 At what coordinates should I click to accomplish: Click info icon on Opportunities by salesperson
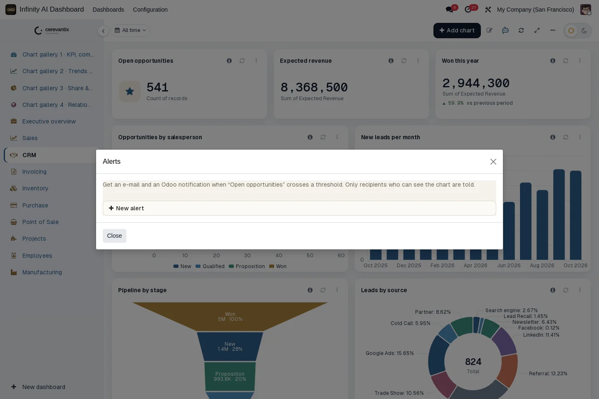click(x=310, y=137)
